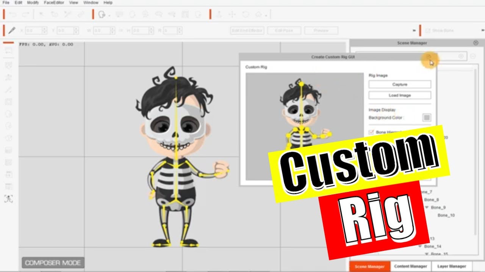This screenshot has height=272, width=485.
Task: Click the R rotation input field
Action: point(170,31)
